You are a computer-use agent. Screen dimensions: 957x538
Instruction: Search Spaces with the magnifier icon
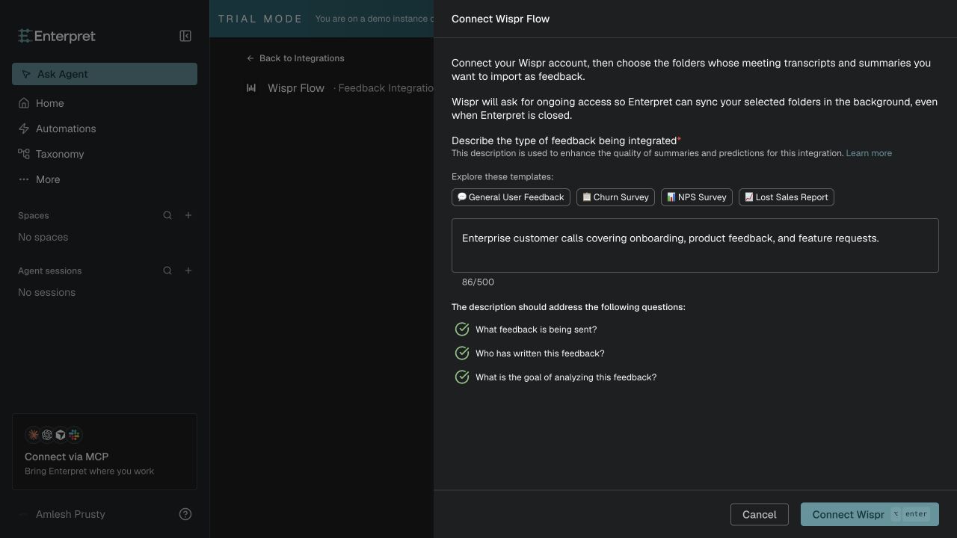pyautogui.click(x=167, y=215)
